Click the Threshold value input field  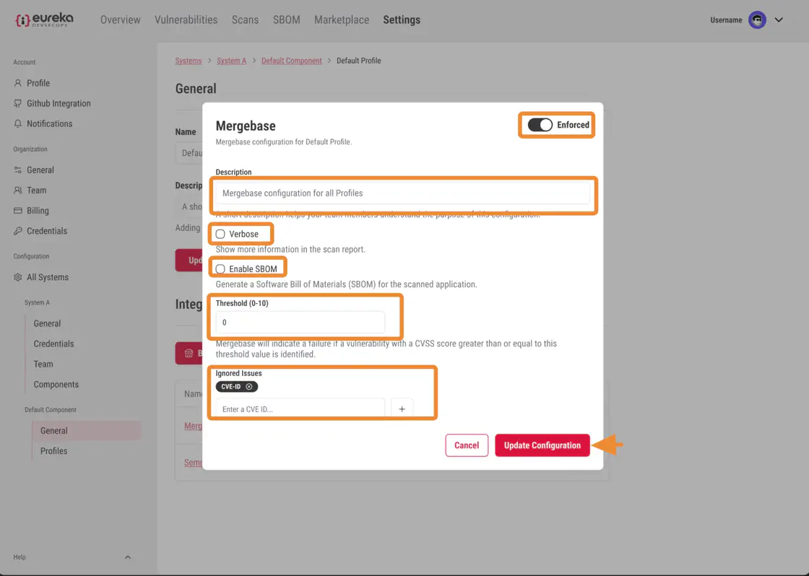[x=300, y=323]
